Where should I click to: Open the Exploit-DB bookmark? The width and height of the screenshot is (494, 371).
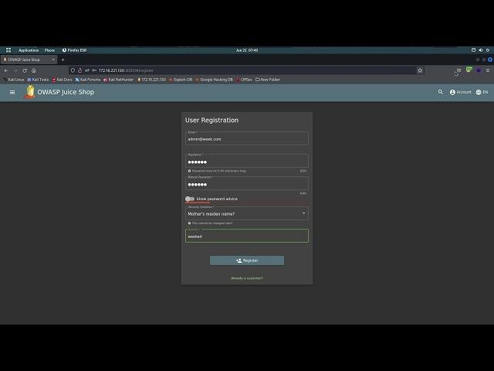(181, 80)
